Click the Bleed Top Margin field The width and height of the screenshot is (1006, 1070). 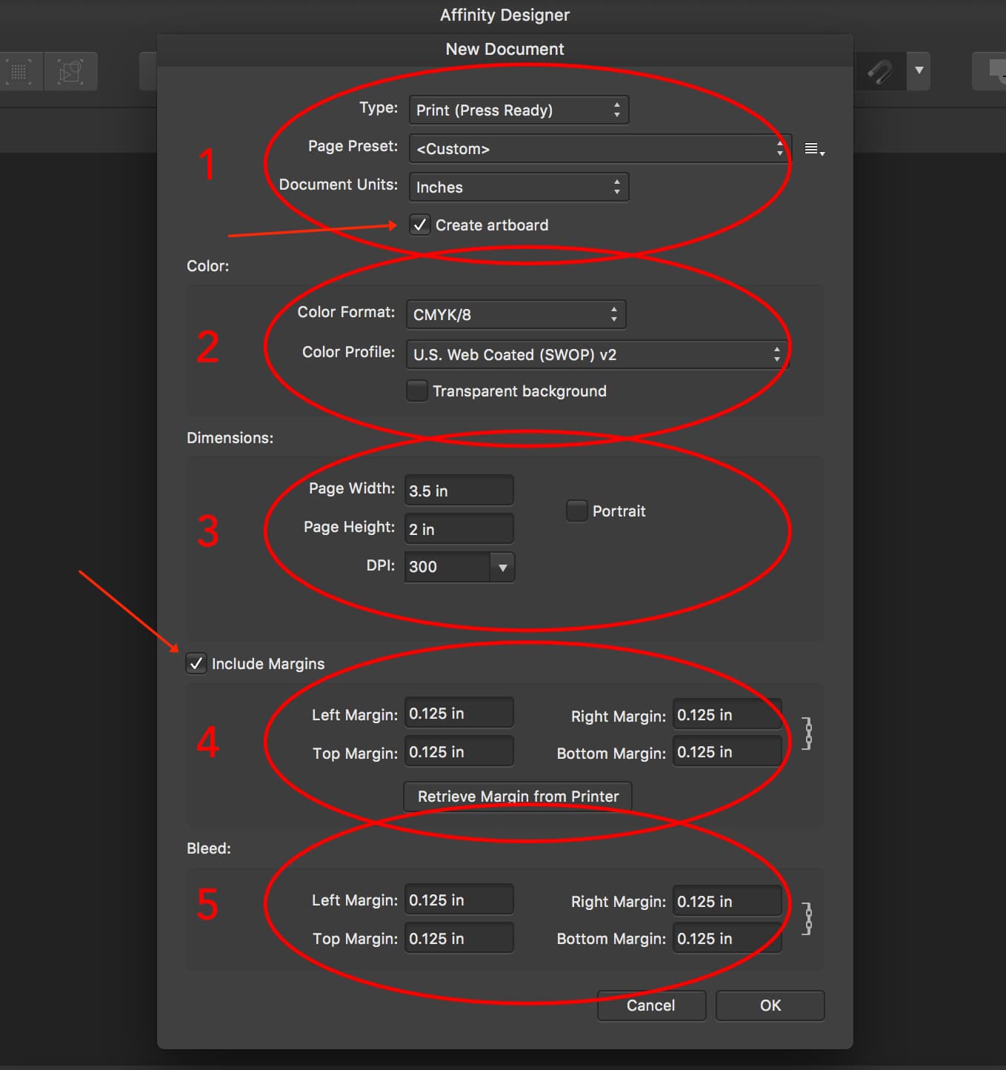(x=459, y=938)
